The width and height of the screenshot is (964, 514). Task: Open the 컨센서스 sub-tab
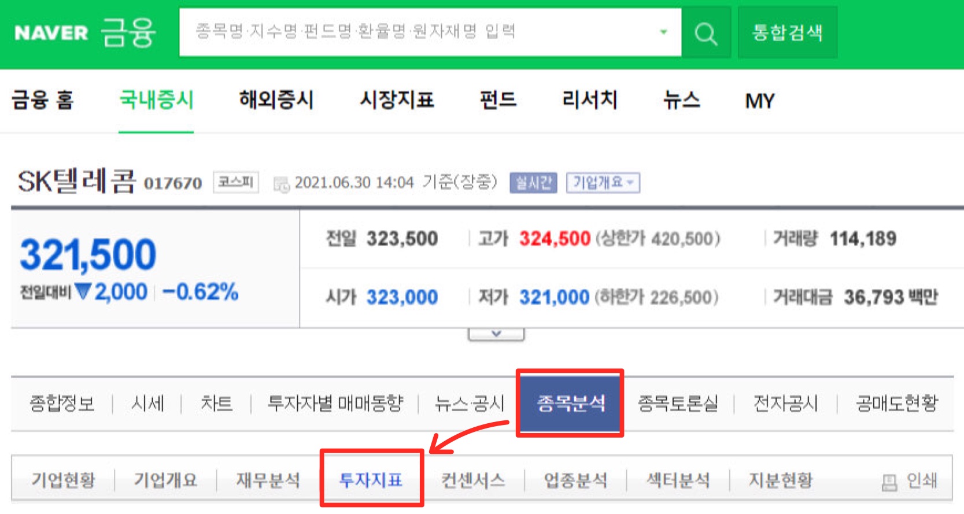(473, 480)
